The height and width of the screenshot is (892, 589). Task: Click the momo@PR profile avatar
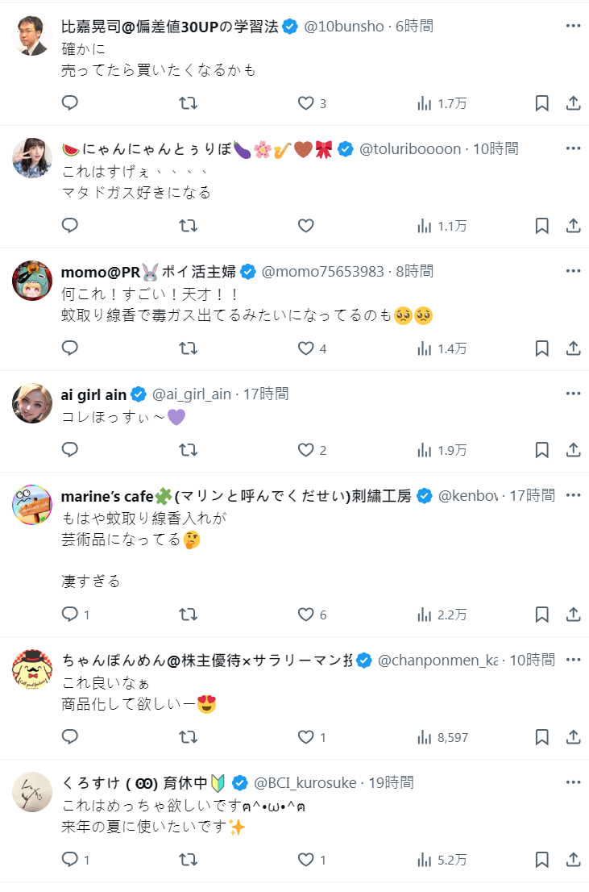(32, 281)
